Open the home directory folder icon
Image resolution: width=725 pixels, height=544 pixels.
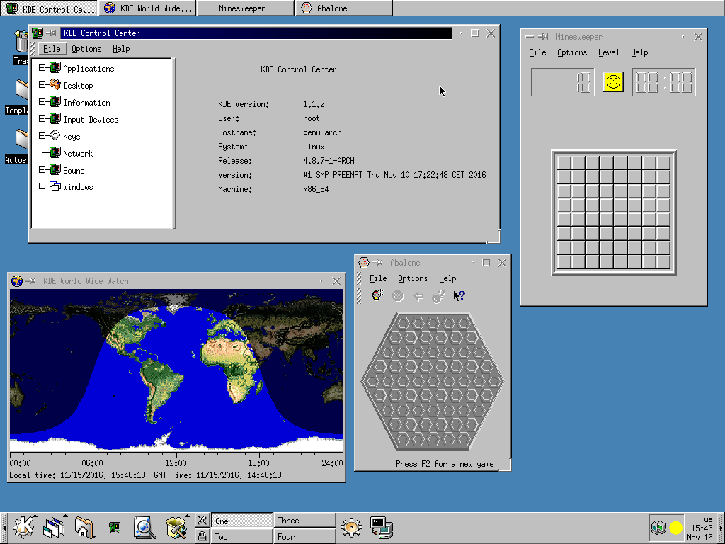click(x=84, y=527)
